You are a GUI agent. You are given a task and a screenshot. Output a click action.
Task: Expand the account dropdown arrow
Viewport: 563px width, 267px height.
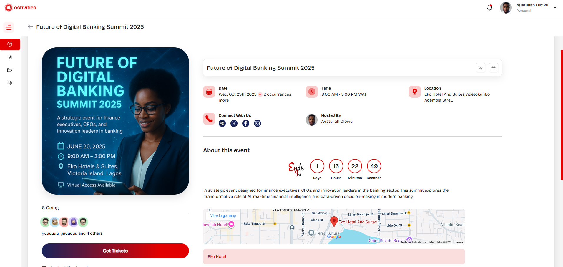tap(555, 8)
